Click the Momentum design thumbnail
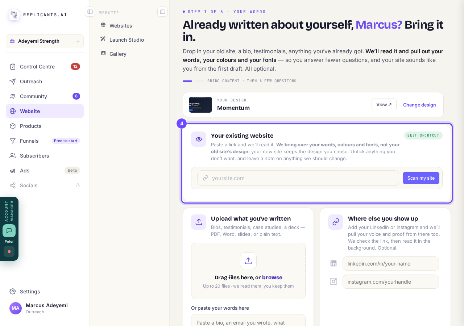The width and height of the screenshot is (464, 326). (x=200, y=105)
